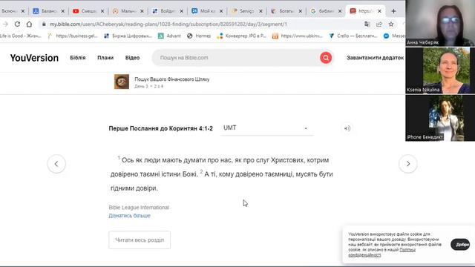Click the Читати весь розділ button
Screen dimensions: 475x267
click(x=140, y=240)
